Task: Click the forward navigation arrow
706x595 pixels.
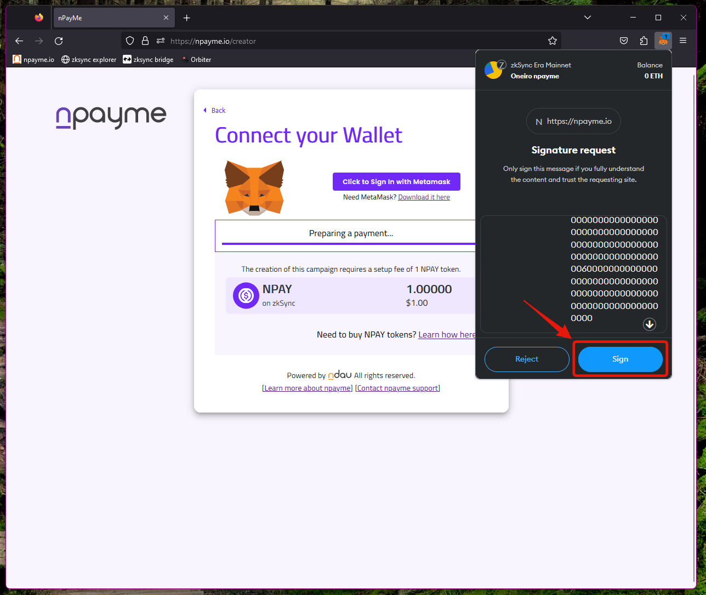Action: 39,41
